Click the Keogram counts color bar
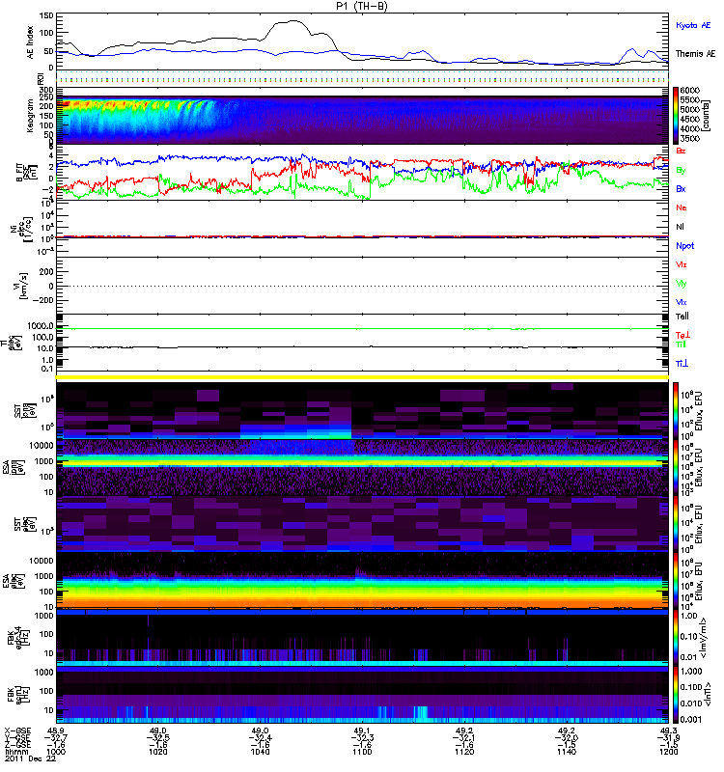724x772 pixels. click(676, 115)
